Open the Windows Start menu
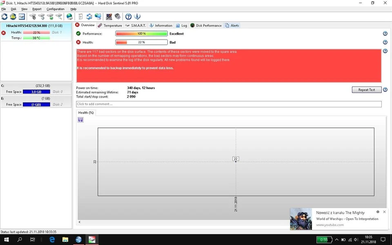Viewport: 392px width, 245px height. (7, 240)
